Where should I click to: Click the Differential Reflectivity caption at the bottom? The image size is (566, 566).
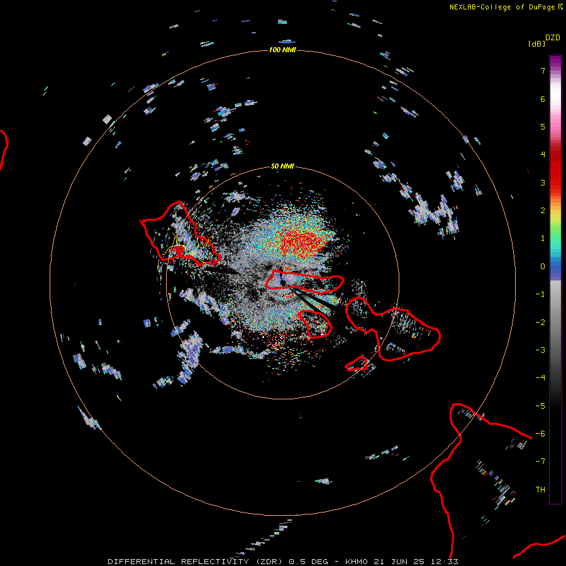click(x=283, y=562)
